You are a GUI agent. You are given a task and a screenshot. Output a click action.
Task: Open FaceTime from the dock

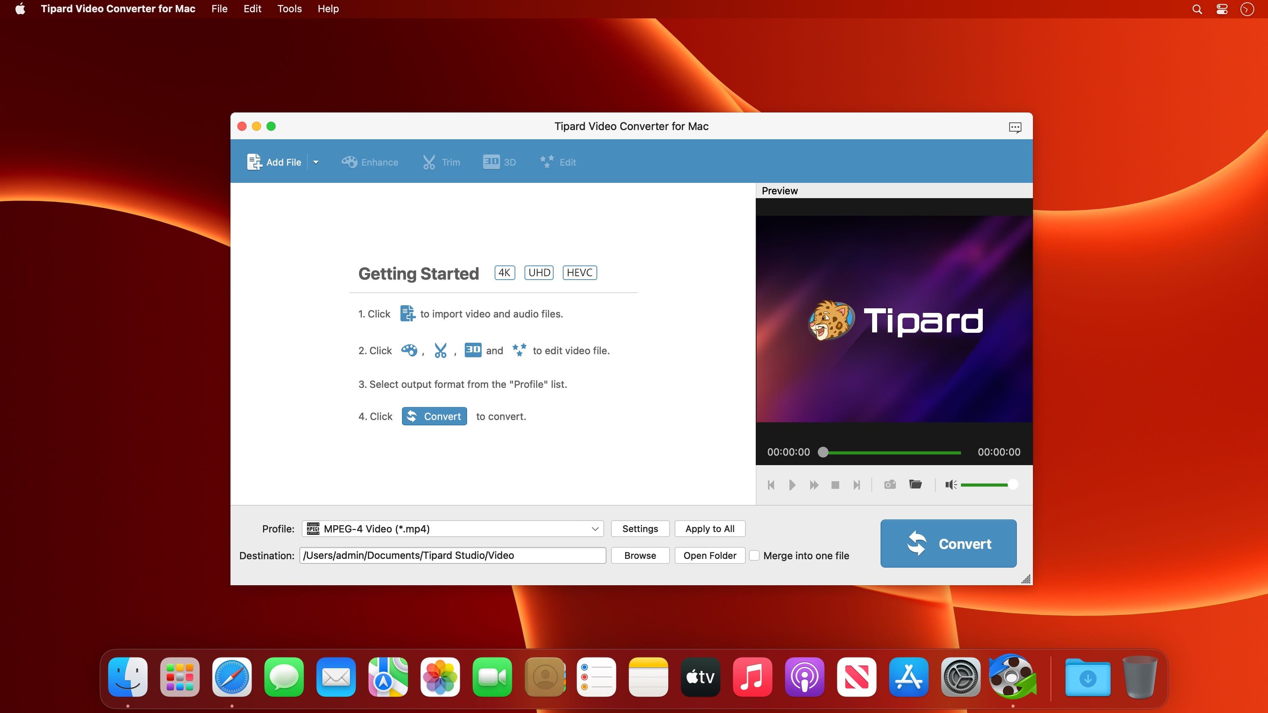click(492, 677)
